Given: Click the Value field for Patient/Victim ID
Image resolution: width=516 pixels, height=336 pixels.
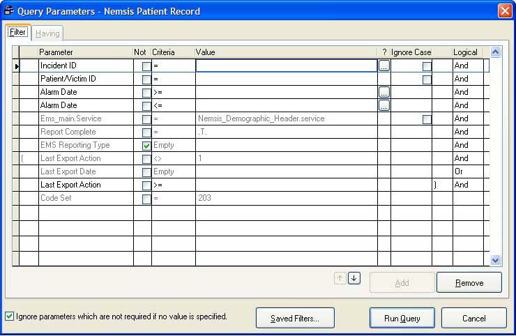Looking at the screenshot, I should (x=287, y=79).
